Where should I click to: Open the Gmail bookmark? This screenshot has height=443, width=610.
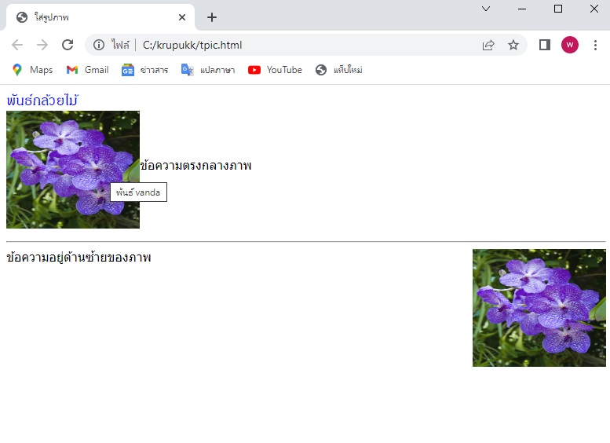click(x=87, y=70)
